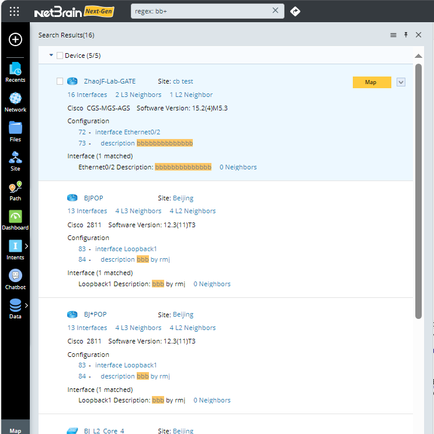Open Intents in the sidebar

[x=15, y=250]
